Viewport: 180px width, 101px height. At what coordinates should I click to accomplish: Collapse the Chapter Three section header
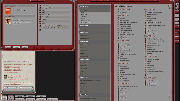point(94,59)
